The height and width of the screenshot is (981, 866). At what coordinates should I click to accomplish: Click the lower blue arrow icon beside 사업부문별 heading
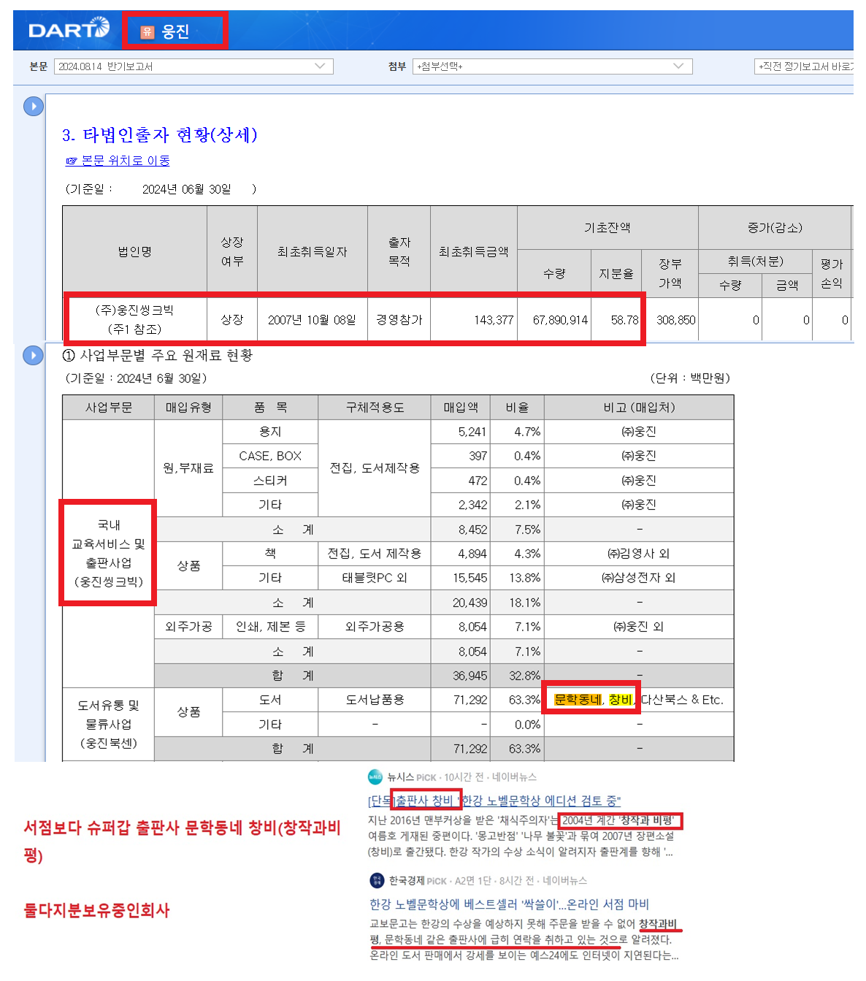34,356
